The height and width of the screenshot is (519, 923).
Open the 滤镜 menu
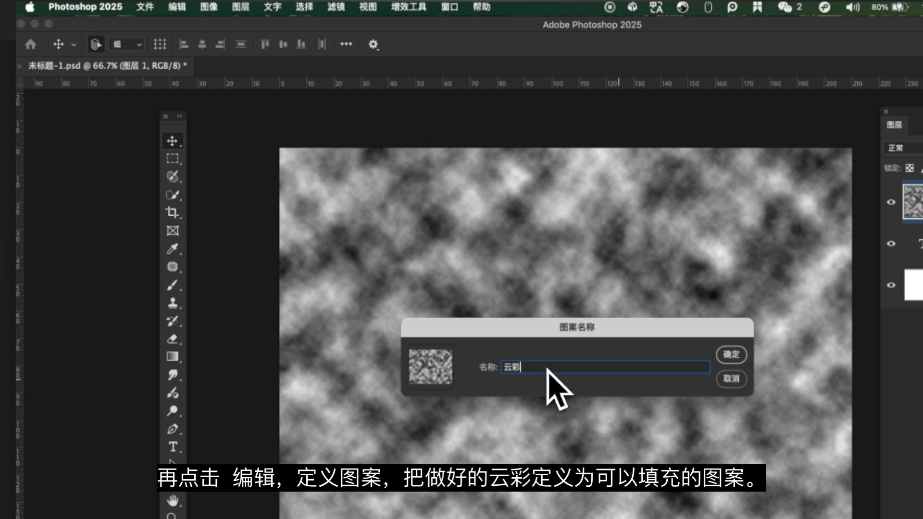point(336,7)
